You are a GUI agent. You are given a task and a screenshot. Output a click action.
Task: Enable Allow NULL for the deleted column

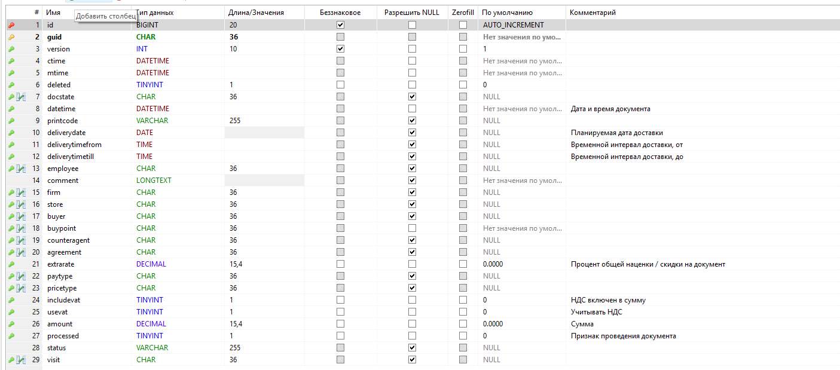pos(412,85)
